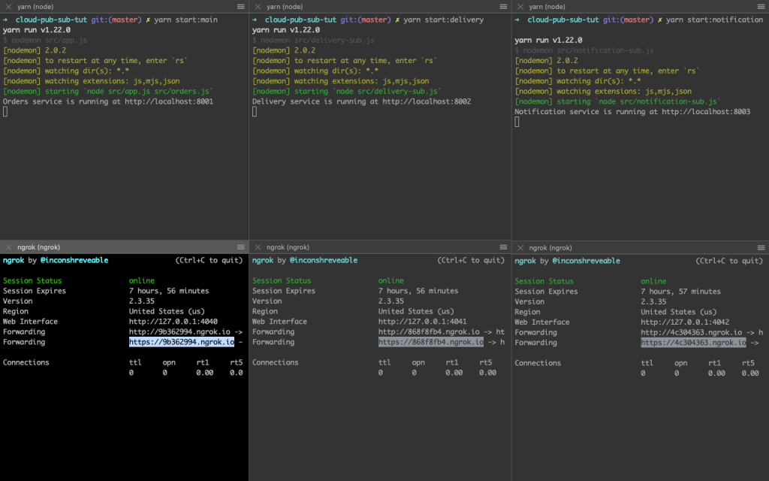Close the bottom-left ngrok pane
Image resolution: width=769 pixels, height=481 pixels.
click(x=8, y=247)
